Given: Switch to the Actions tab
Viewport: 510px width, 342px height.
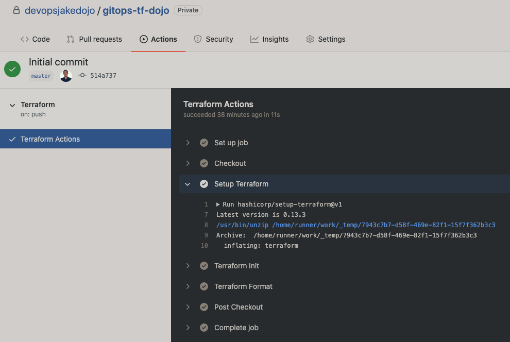Looking at the screenshot, I should pos(158,39).
